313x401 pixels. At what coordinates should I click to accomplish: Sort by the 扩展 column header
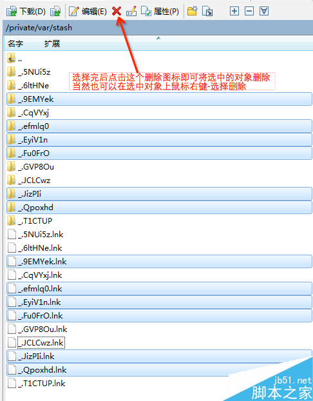click(x=52, y=44)
